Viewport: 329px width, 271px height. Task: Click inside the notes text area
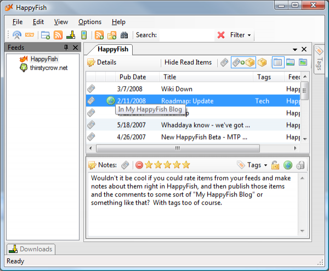click(193, 204)
